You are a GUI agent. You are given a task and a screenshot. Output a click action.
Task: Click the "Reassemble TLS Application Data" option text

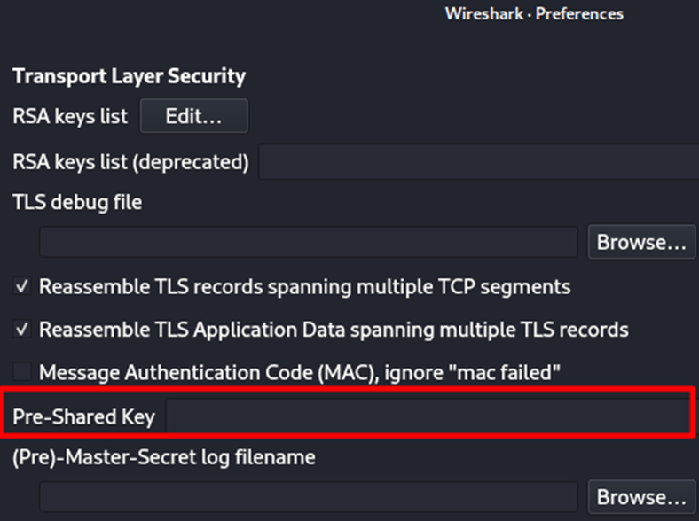click(x=334, y=330)
